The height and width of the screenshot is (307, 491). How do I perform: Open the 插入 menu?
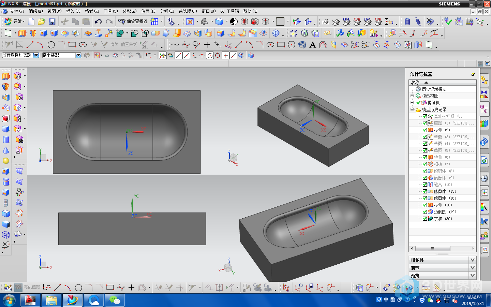[73, 11]
